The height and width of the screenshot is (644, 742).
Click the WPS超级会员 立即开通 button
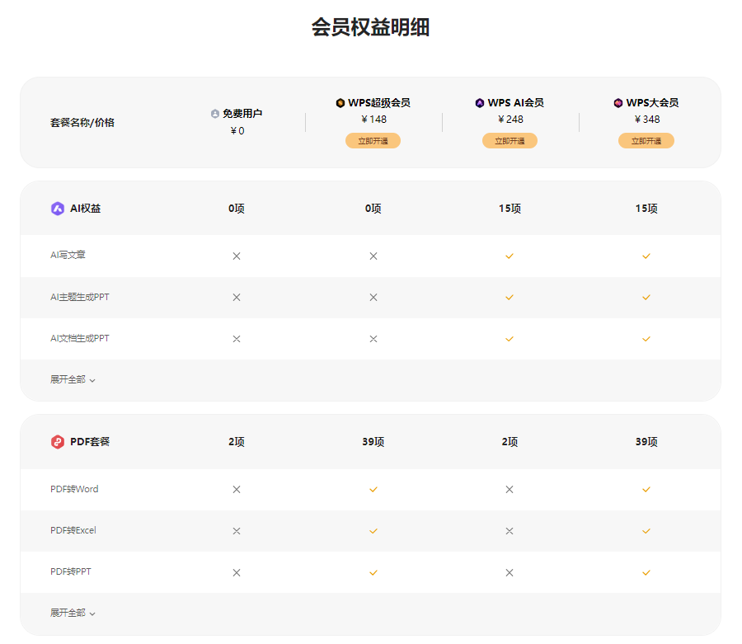tap(373, 140)
